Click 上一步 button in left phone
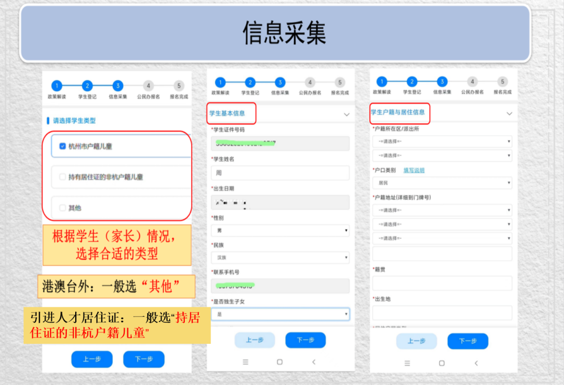Image resolution: width=564 pixels, height=385 pixels. point(92,359)
